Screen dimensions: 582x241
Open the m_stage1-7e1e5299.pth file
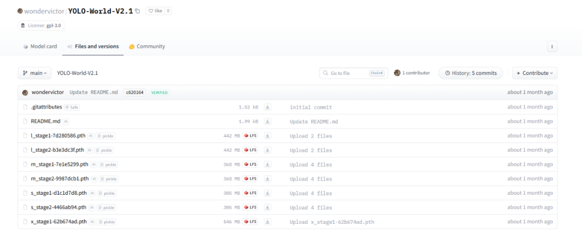pos(60,164)
